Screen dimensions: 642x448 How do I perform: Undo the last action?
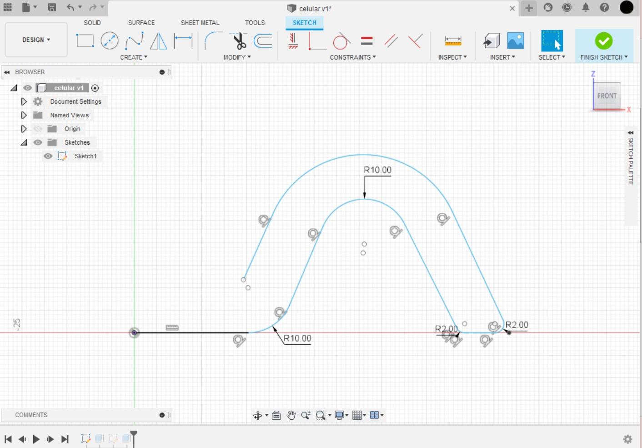(70, 7)
